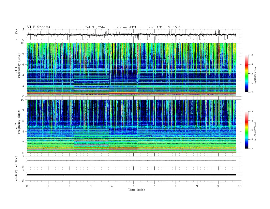Image resolution: width=270 pixels, height=209 pixels.
Task: Click the "Time (min)" x-axis label
Action: (x=136, y=190)
